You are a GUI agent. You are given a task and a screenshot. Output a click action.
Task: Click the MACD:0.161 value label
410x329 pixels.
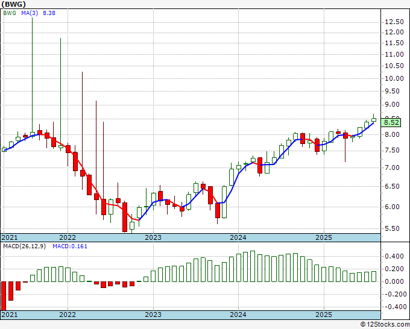tap(70, 246)
